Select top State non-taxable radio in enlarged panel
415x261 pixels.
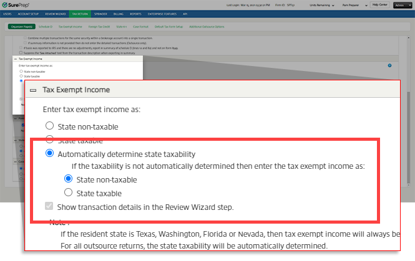point(49,126)
